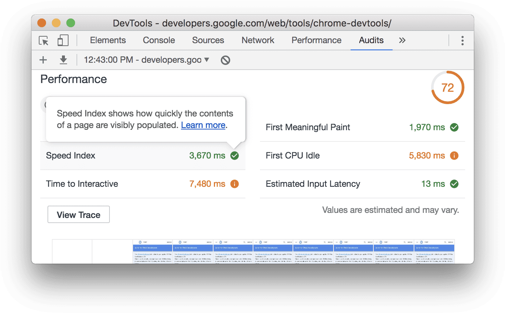The height and width of the screenshot is (313, 505).
Task: Click the 13 ms value
Action: [x=433, y=184]
